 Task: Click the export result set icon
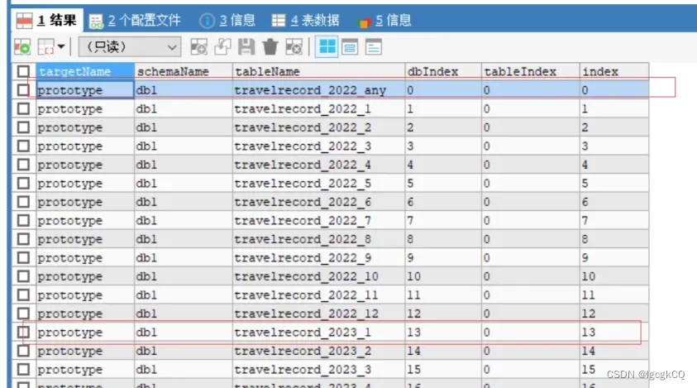(x=22, y=46)
